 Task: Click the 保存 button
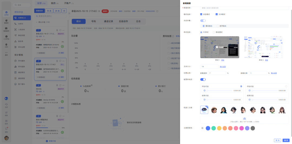click(x=286, y=140)
